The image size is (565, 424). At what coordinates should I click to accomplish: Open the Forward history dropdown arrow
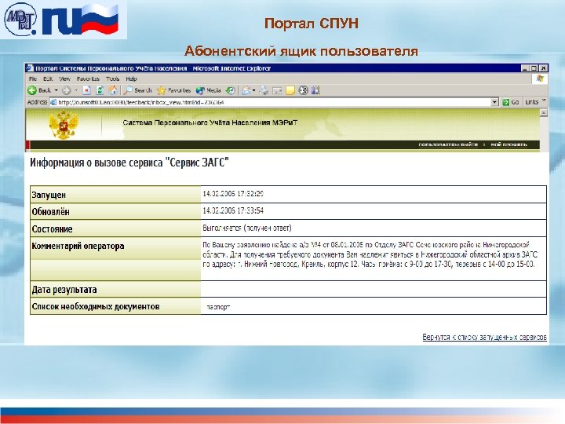pos(76,90)
